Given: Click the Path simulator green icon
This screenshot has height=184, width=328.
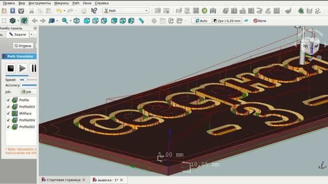Looking at the screenshot, I should click(301, 11).
